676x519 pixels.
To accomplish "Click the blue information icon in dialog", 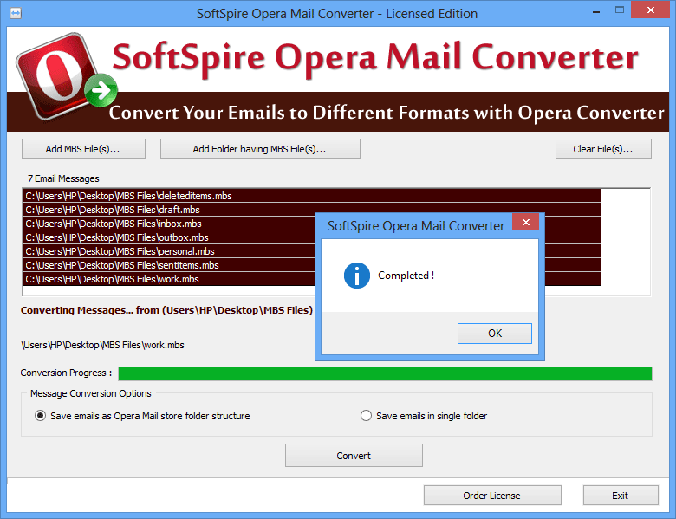I will point(356,275).
